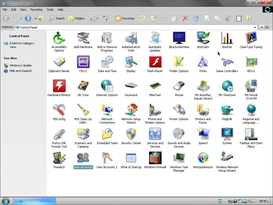The image size is (273, 205).
Task: Click the Start orb button
Action: tap(5, 201)
